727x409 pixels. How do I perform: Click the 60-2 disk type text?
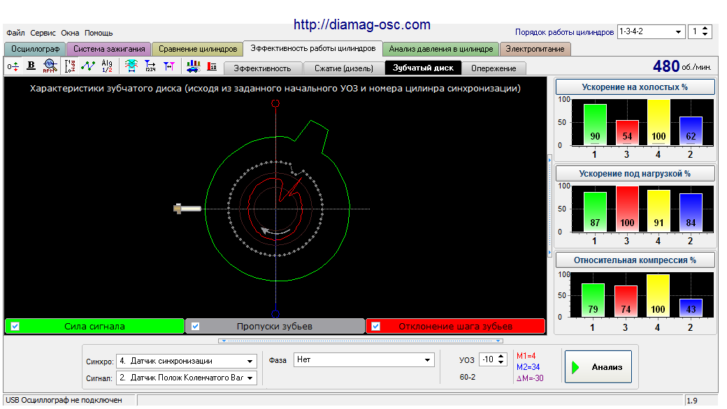468,377
